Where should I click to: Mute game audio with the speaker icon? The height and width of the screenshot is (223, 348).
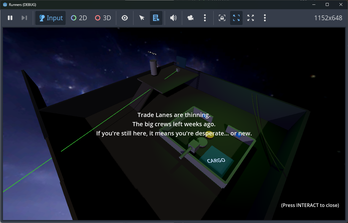pyautogui.click(x=173, y=18)
